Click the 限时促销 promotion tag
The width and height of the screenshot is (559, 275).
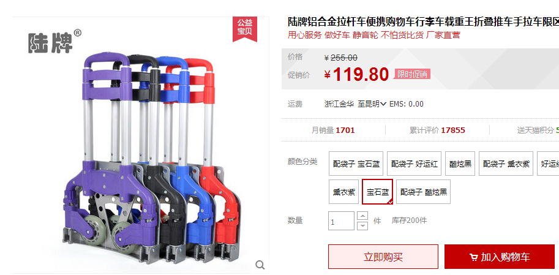pos(412,74)
